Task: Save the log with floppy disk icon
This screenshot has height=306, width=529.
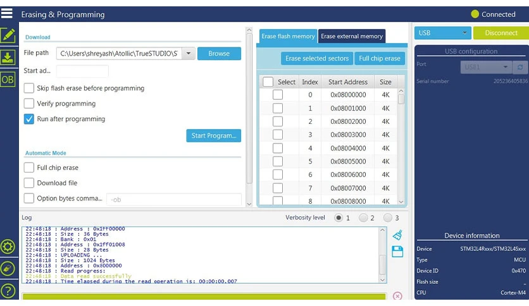Action: point(397,252)
